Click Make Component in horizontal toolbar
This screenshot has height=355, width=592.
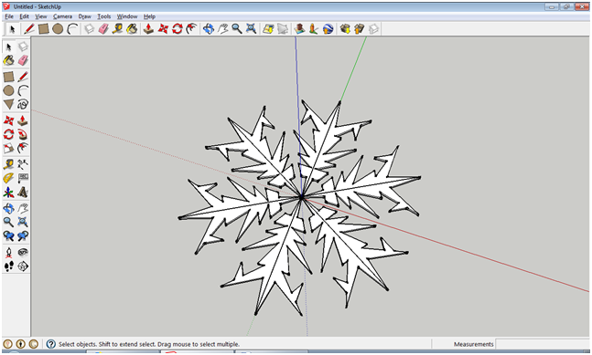[89, 28]
